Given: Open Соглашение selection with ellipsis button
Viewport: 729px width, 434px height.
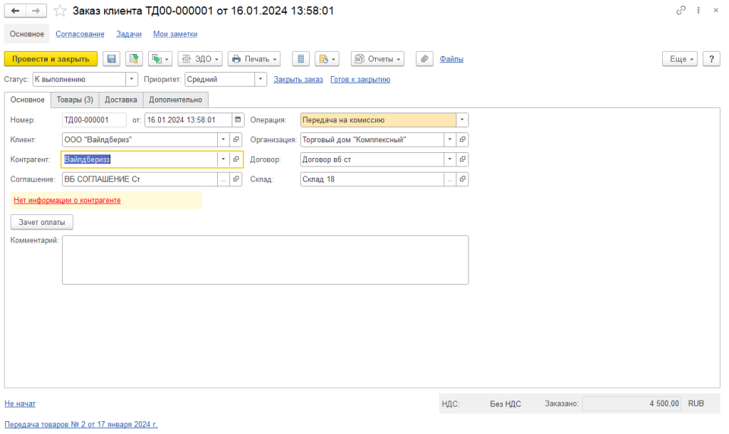Looking at the screenshot, I should pyautogui.click(x=223, y=179).
